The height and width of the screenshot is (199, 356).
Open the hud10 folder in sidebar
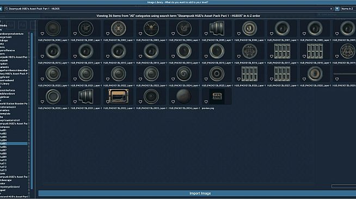(3, 160)
